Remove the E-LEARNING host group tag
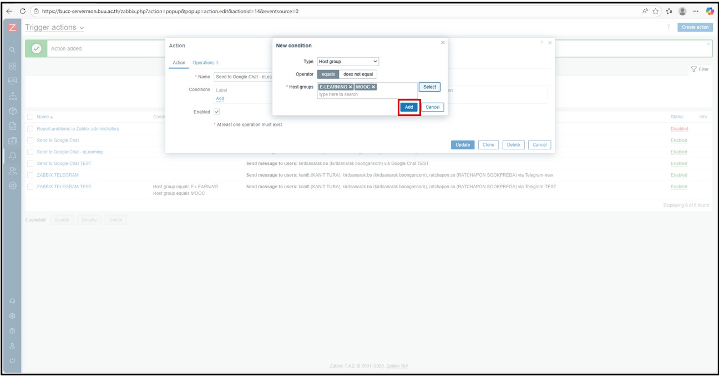This screenshot has width=719, height=376. pos(351,87)
